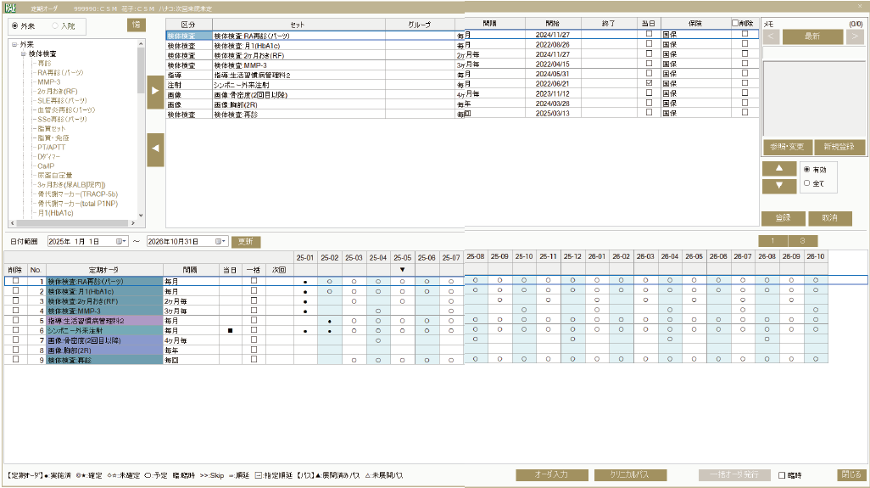870x488 pixels.
Task: Check 一括 box for No. 7 画像:骨密度 row
Action: click(x=254, y=339)
